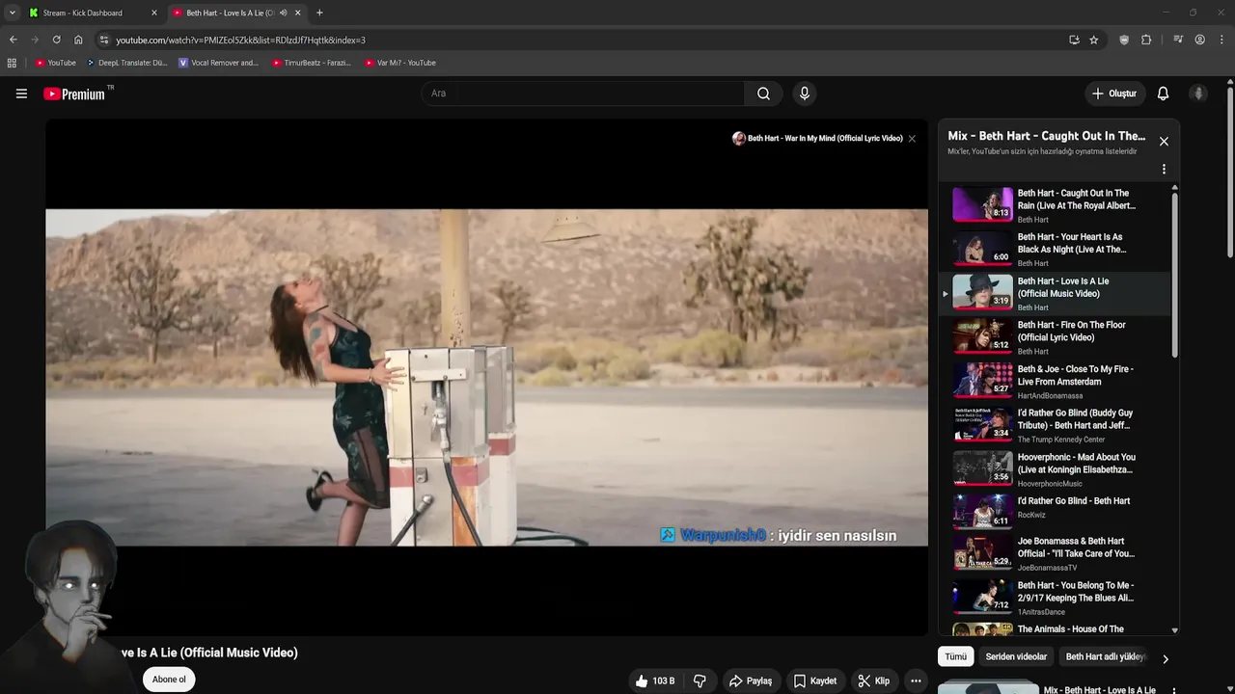Open the TimurBeatz bookmark
The height and width of the screenshot is (694, 1235).
click(311, 63)
